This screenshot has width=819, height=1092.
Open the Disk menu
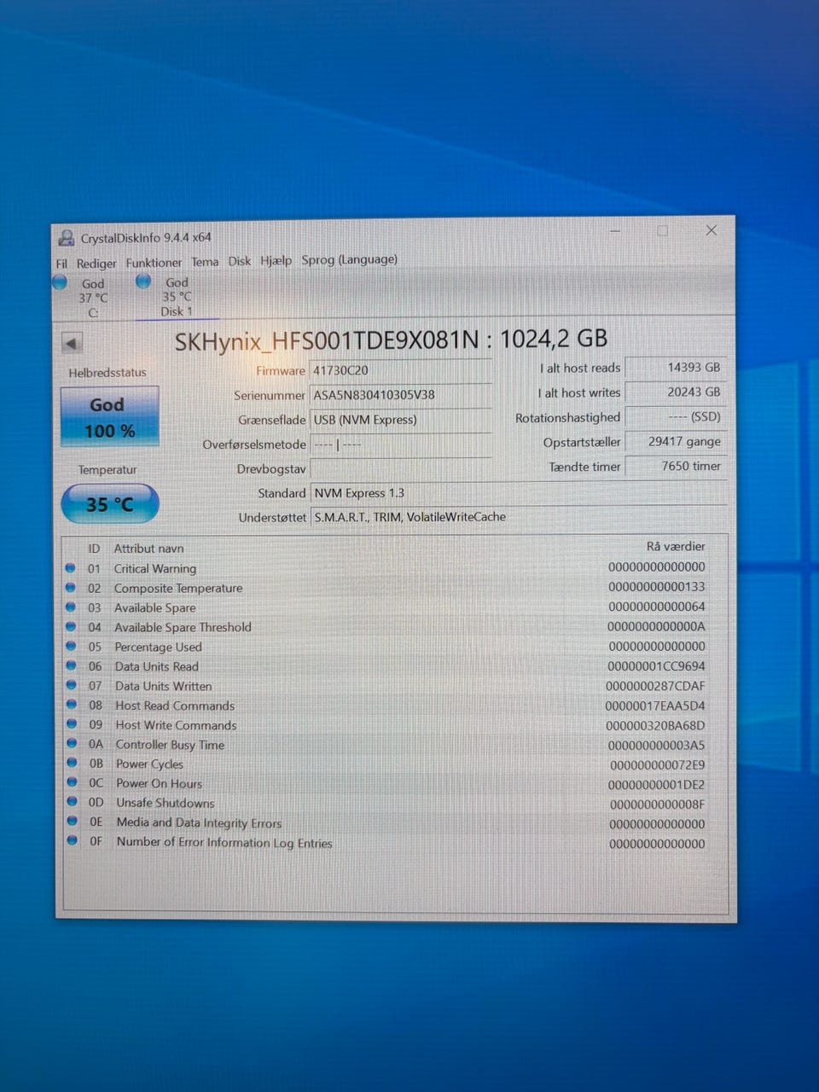pos(240,261)
